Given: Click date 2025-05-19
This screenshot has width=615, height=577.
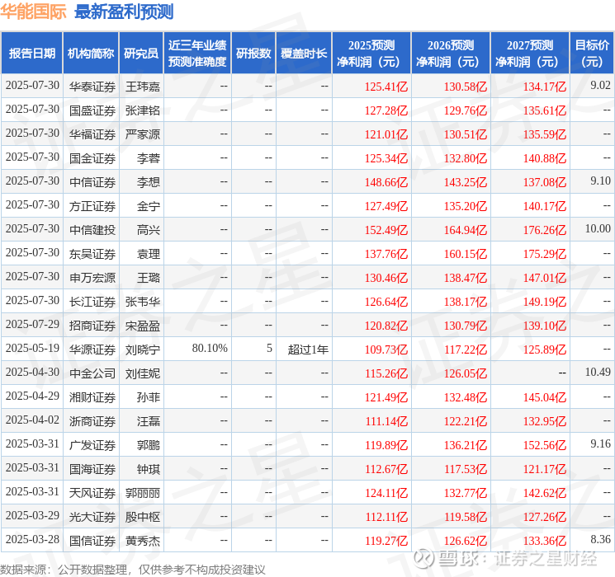Looking at the screenshot, I should [32, 348].
